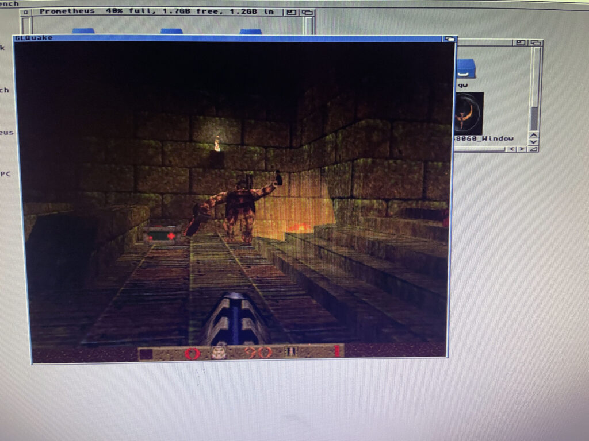The image size is (589, 441).
Task: Close the Prometheus drawer window
Action: click(26, 11)
